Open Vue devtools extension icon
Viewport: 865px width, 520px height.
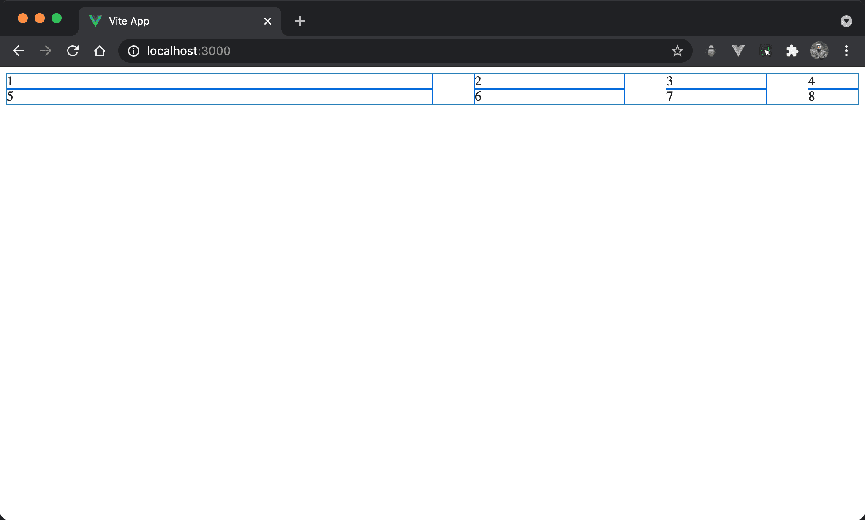pos(738,51)
